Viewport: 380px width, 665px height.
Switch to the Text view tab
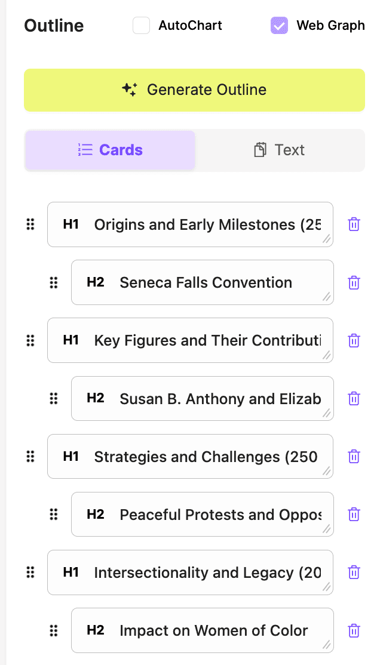280,150
